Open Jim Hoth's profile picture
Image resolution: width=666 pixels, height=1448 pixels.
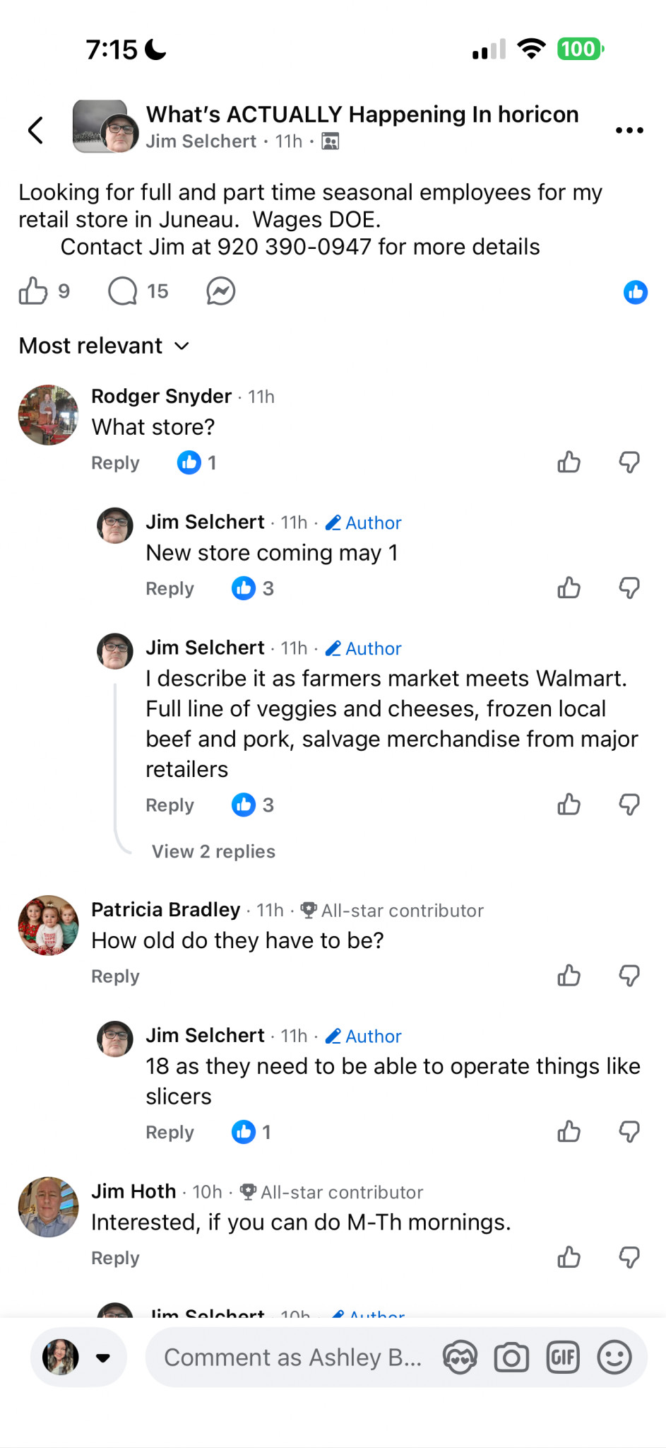click(x=48, y=1207)
